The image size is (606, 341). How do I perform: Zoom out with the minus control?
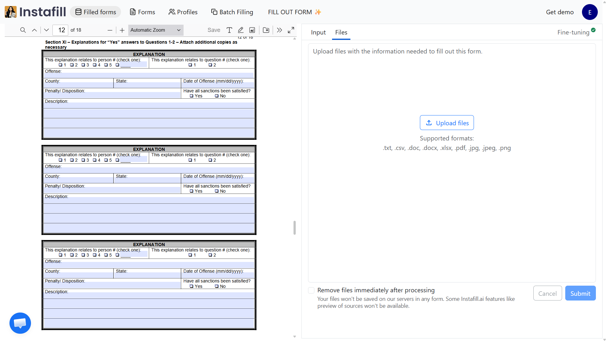pyautogui.click(x=110, y=30)
